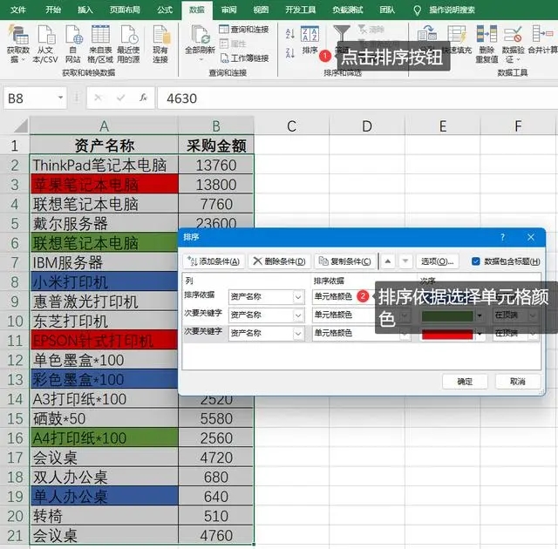This screenshot has width=558, height=549.
Task: Toggle 数据包含标题 checkbox
Action: (476, 261)
